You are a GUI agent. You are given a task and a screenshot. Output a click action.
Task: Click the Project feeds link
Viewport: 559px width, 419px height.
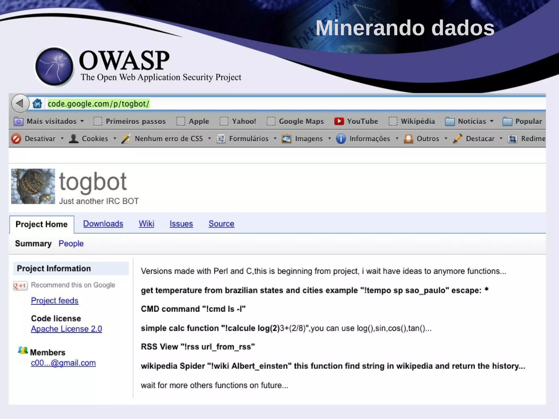pyautogui.click(x=55, y=300)
